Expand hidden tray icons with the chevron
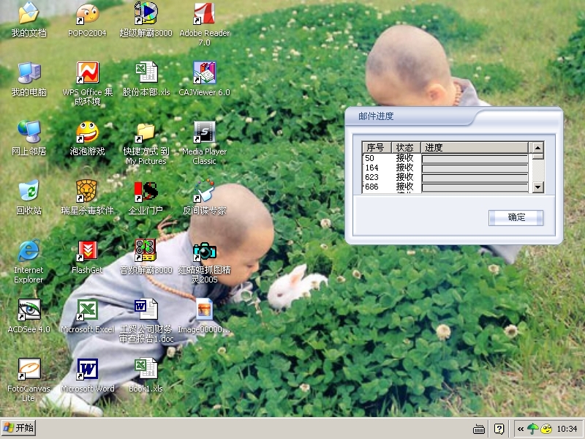Image resolution: width=585 pixels, height=439 pixels. (x=520, y=429)
